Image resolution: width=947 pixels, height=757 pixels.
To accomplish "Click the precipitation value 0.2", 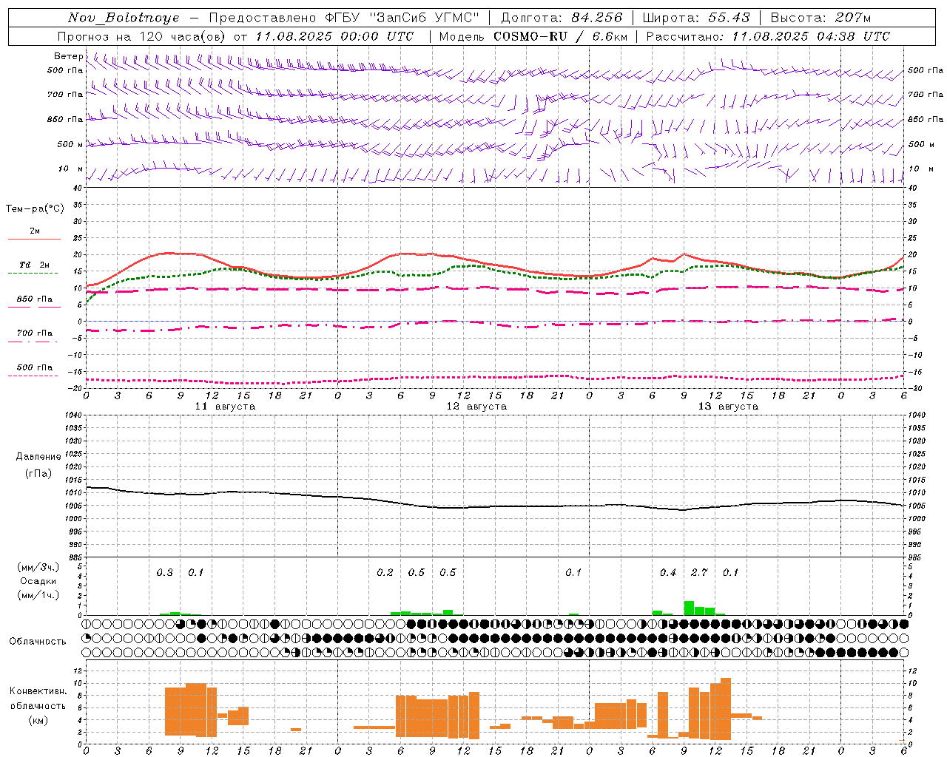I will coord(385,572).
